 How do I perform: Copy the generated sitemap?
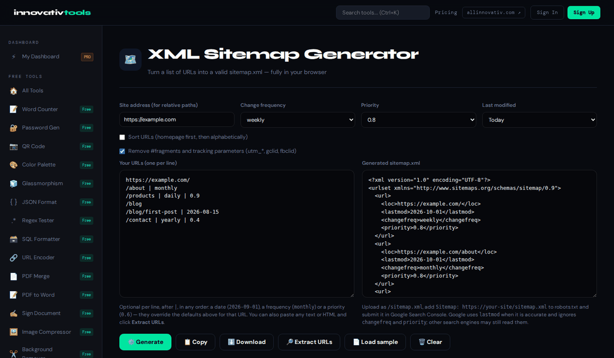point(195,342)
